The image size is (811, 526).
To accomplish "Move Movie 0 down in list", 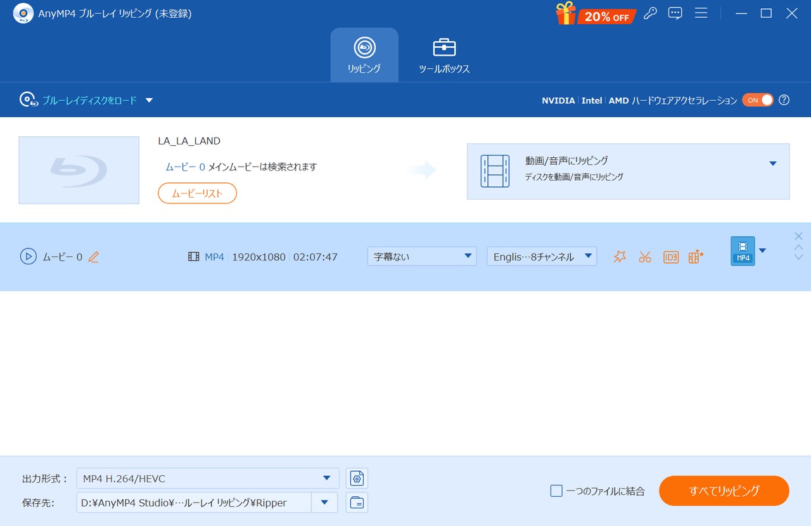I will click(x=798, y=257).
